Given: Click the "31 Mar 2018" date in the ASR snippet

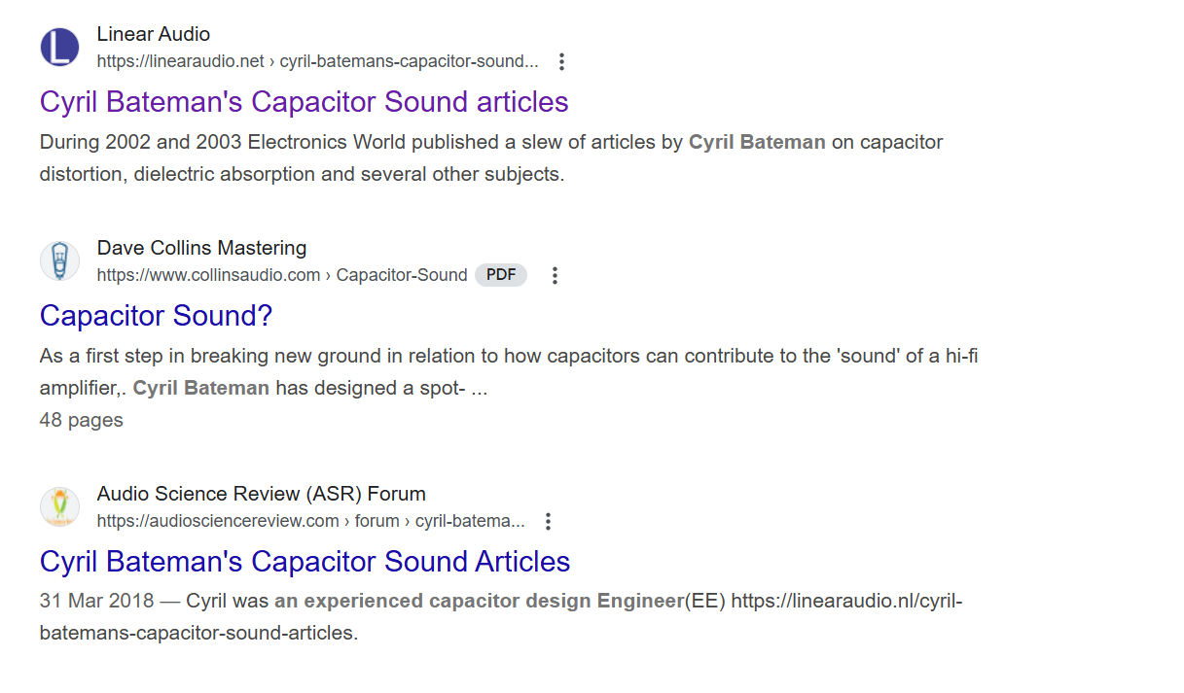Looking at the screenshot, I should [96, 601].
